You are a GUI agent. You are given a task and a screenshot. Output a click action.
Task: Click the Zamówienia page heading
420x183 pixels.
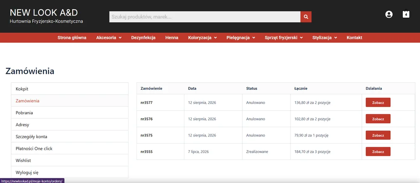click(x=30, y=71)
